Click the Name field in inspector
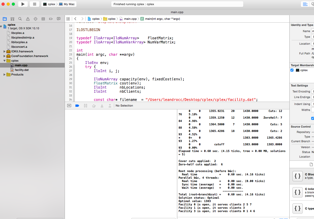The width and height of the screenshot is (314, 219). (312, 31)
